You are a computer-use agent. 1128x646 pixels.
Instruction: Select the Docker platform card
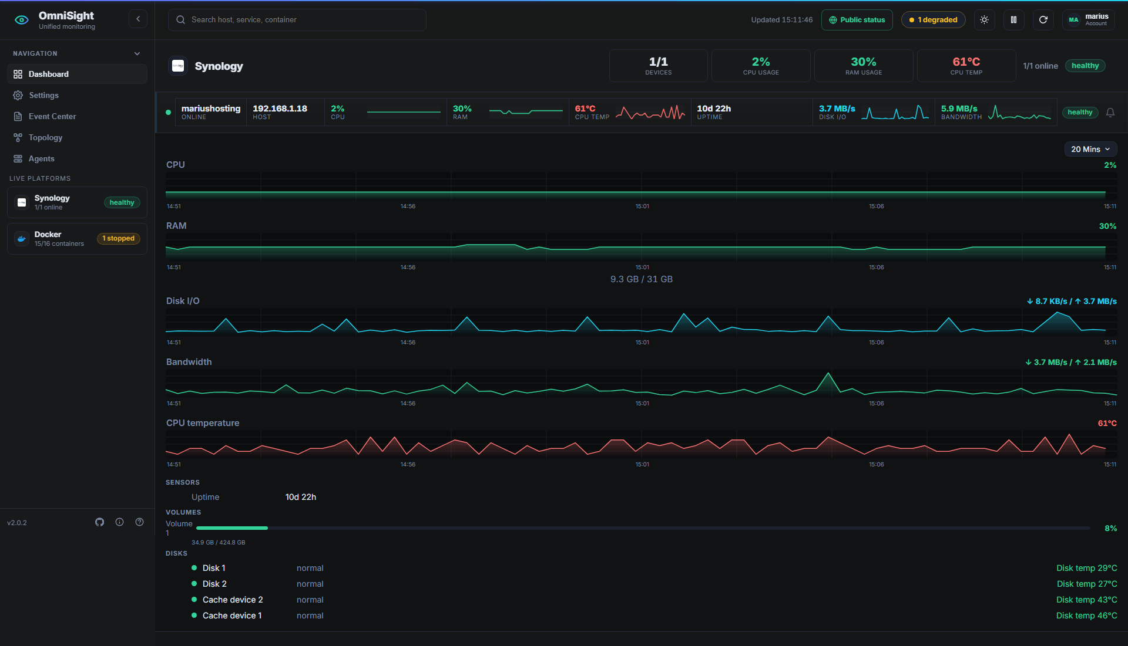[77, 239]
